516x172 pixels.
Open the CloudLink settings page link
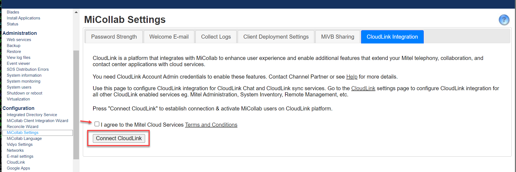tap(363, 88)
